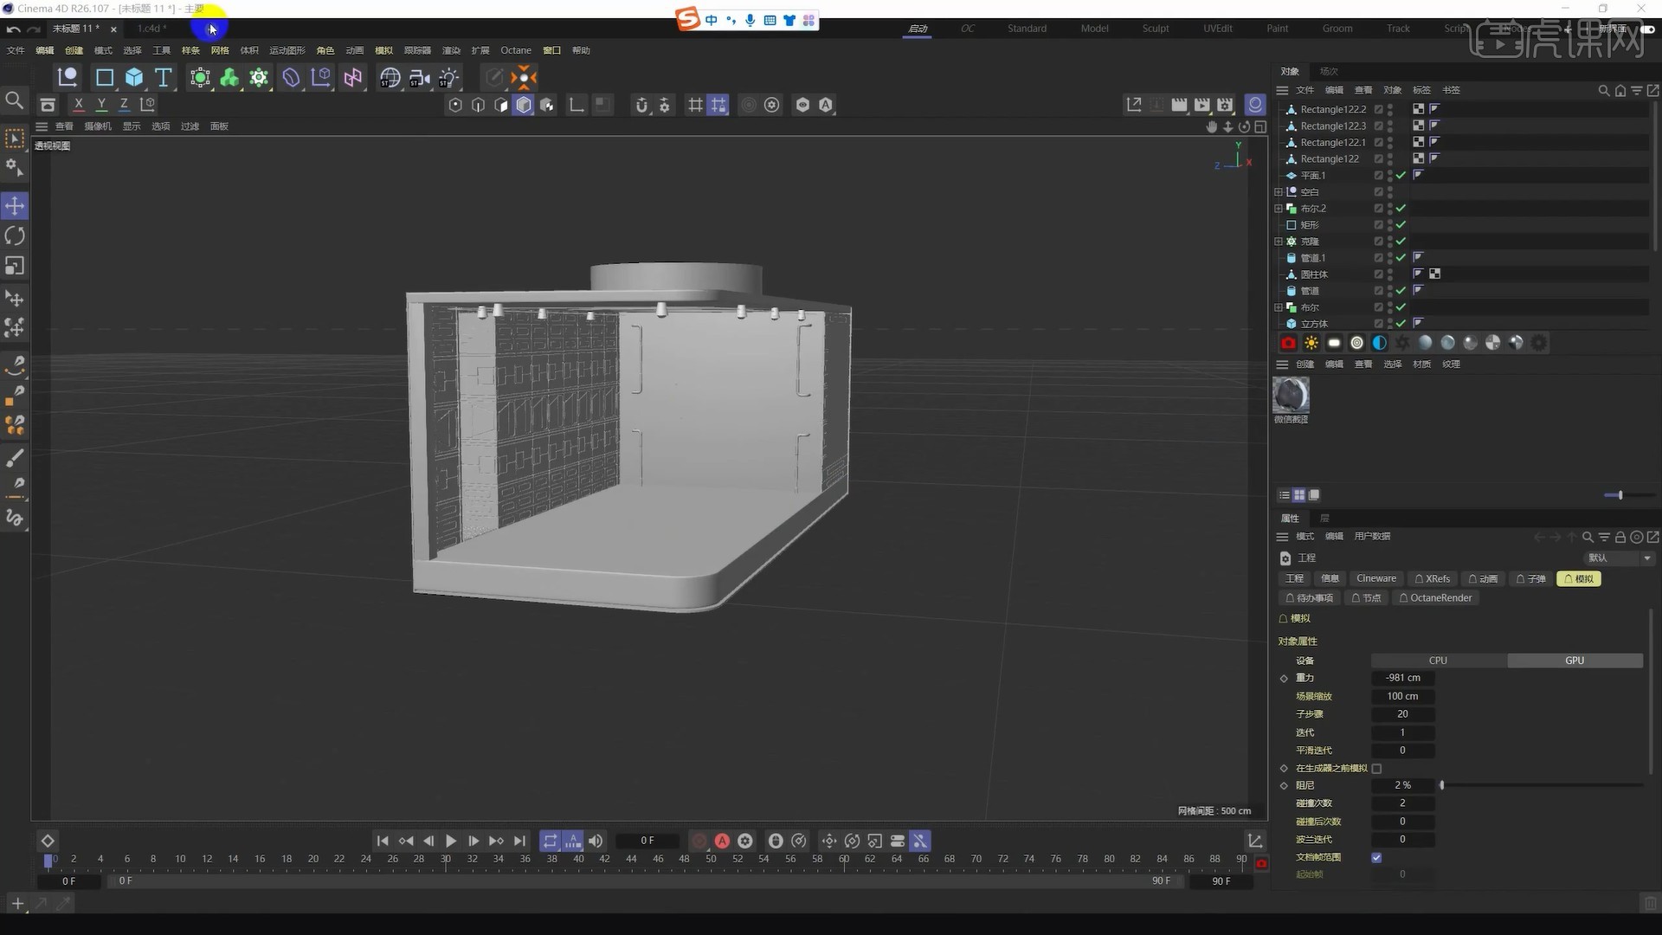Expand the 克隆 object hierarchy
The height and width of the screenshot is (935, 1662).
(x=1279, y=242)
